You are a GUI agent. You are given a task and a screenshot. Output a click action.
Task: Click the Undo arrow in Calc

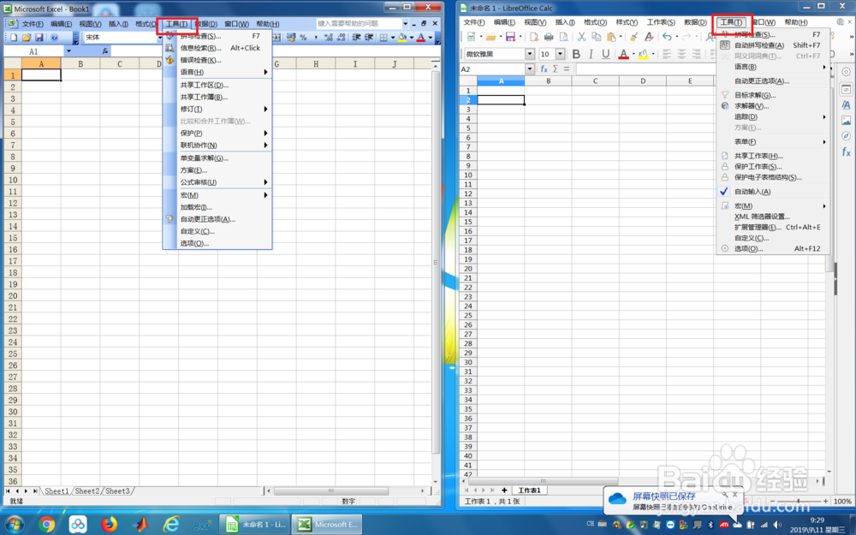[x=667, y=37]
